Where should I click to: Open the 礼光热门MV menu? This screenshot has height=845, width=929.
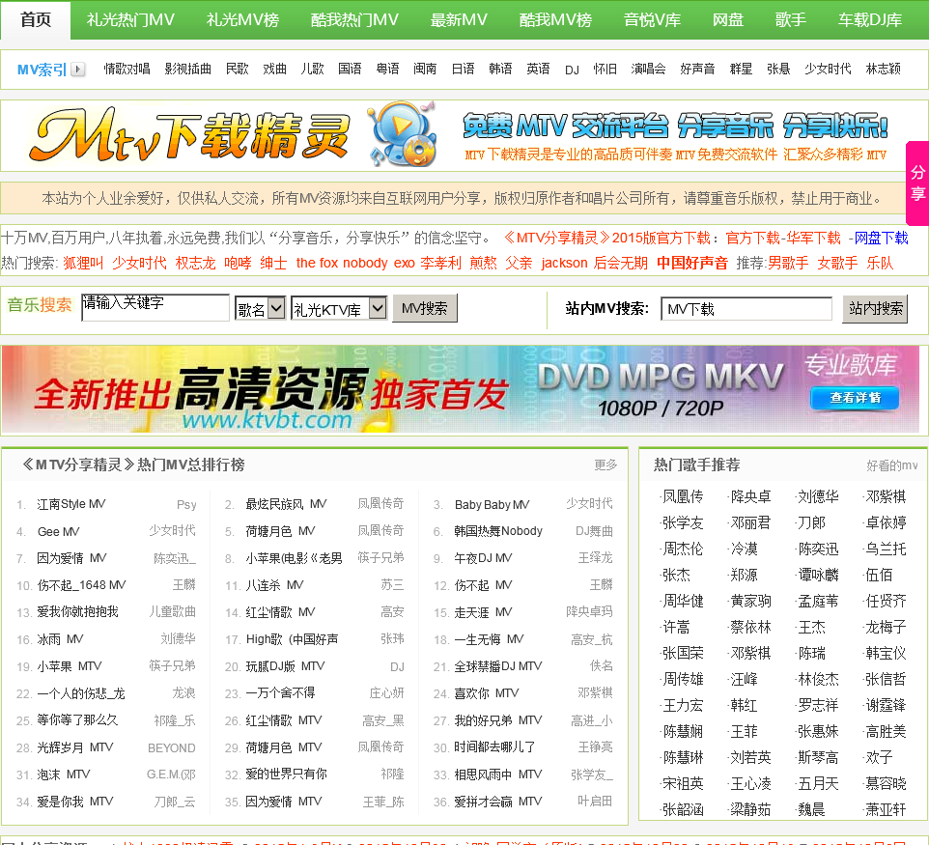(x=130, y=19)
